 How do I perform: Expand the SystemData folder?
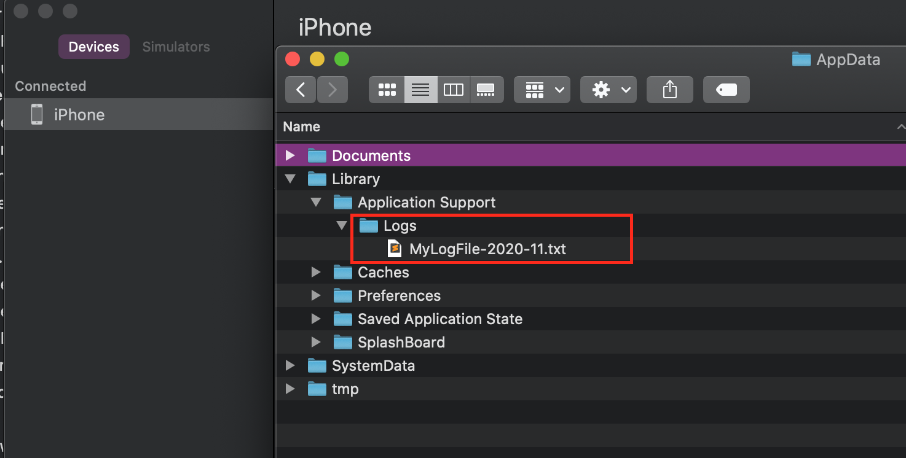pyautogui.click(x=291, y=365)
